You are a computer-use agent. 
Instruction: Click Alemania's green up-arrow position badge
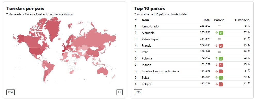pos(219,33)
